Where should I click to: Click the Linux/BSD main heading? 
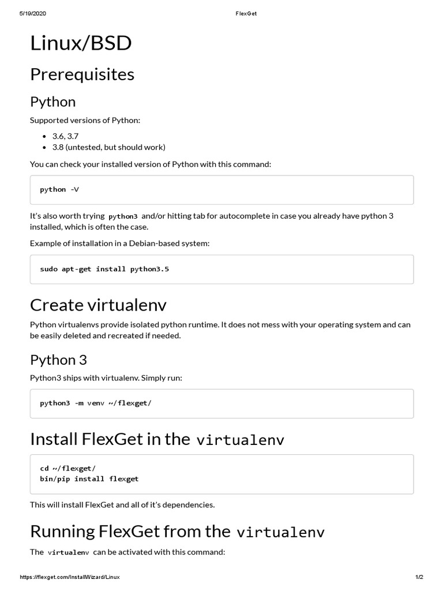(x=81, y=42)
